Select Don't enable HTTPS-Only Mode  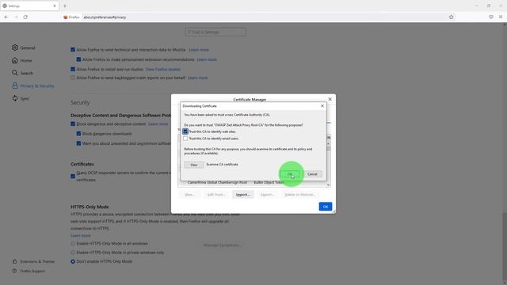click(73, 261)
